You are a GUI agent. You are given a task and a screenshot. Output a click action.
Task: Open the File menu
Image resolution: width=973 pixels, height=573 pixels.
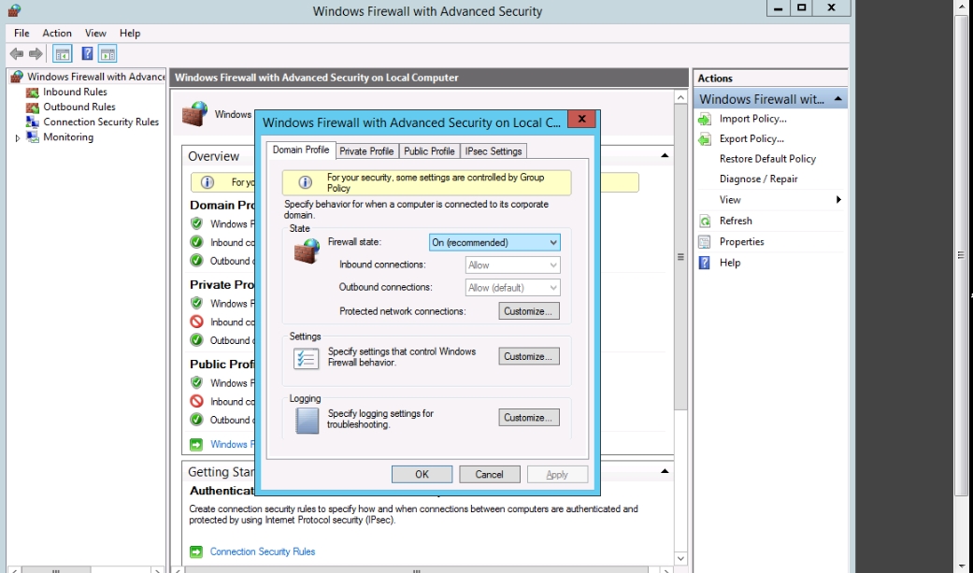pyautogui.click(x=21, y=33)
